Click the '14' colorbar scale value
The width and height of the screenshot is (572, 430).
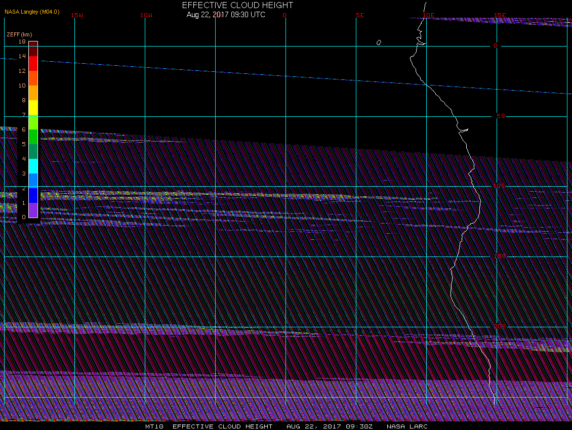point(22,56)
